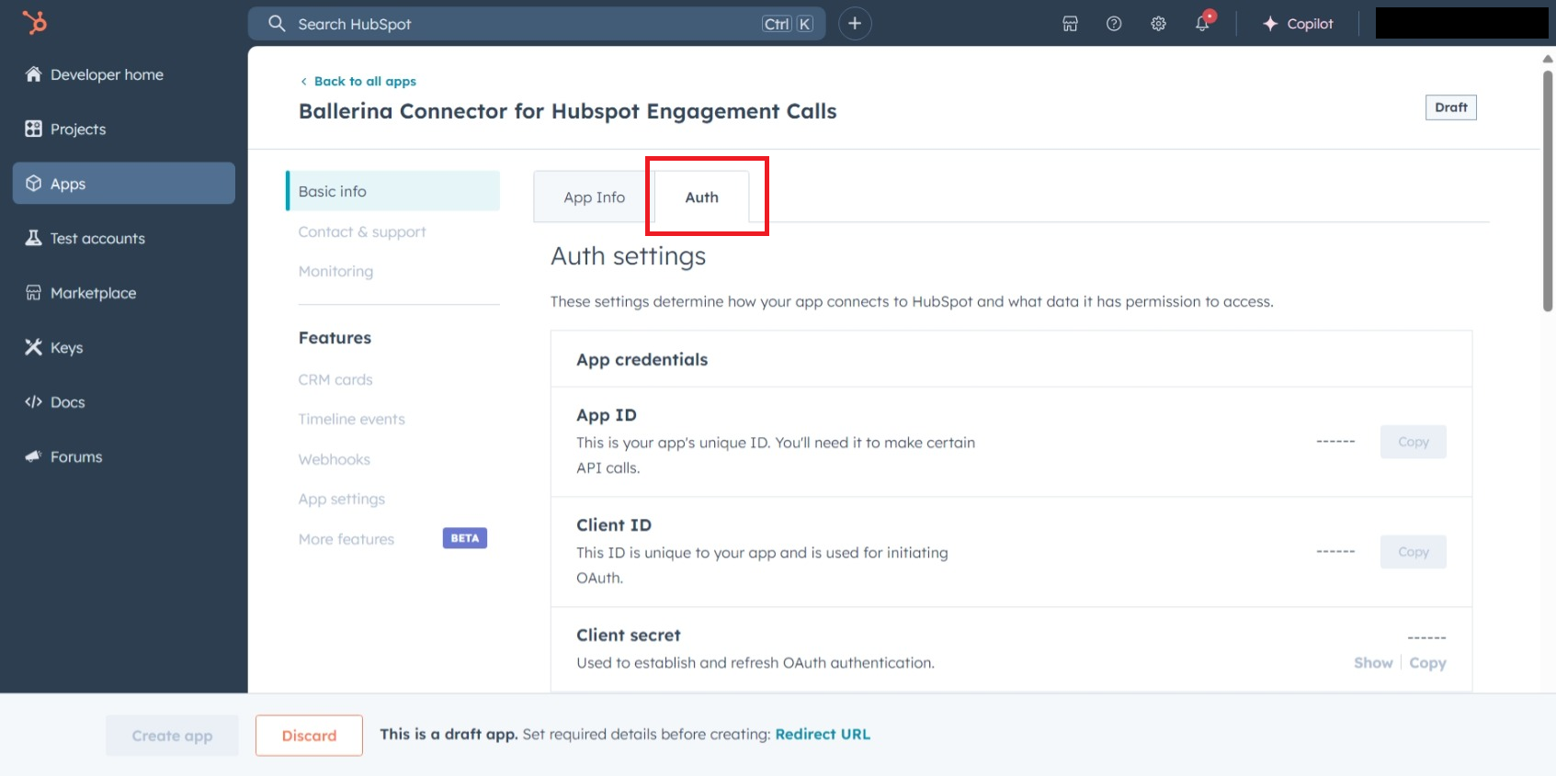Focus the Search HubSpot field

coord(537,24)
